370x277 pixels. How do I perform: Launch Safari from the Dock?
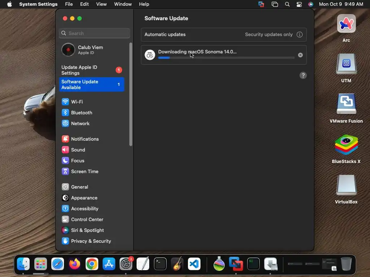[57, 264]
